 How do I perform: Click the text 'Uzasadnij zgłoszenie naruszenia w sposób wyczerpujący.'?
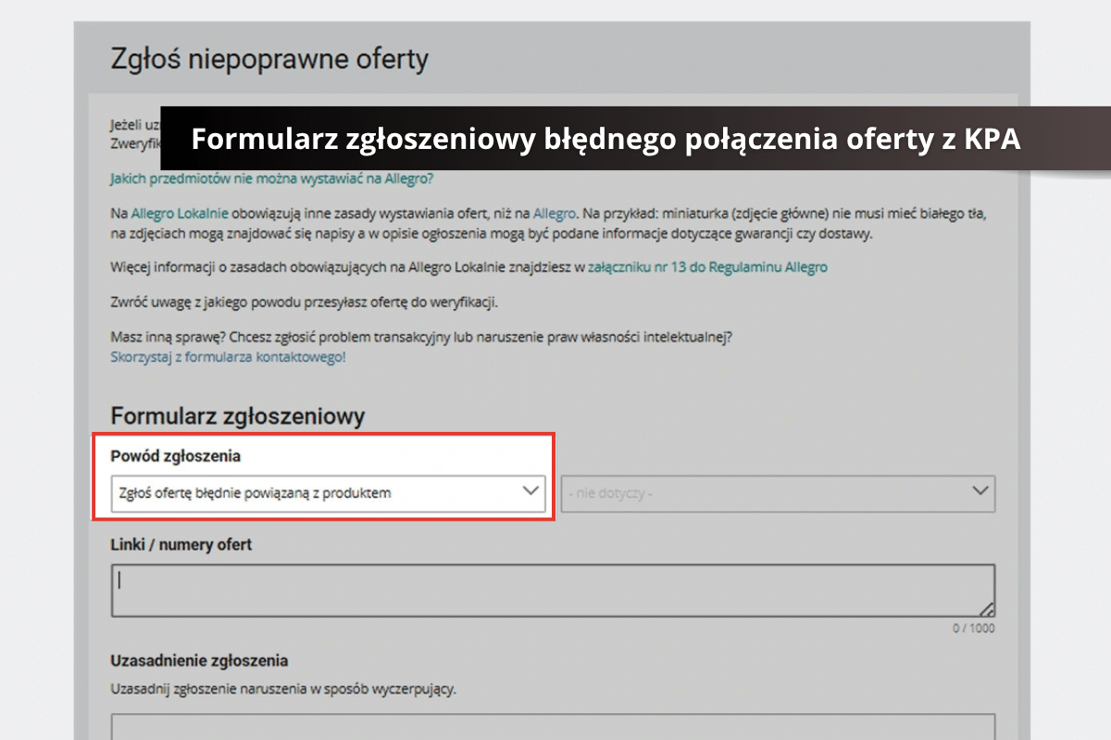click(283, 689)
